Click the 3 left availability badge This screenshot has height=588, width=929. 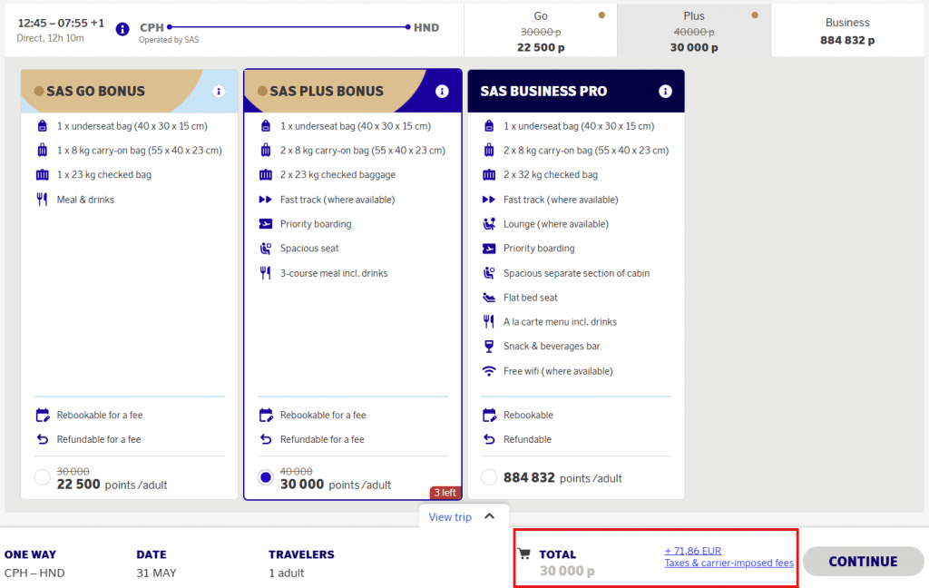(x=445, y=493)
